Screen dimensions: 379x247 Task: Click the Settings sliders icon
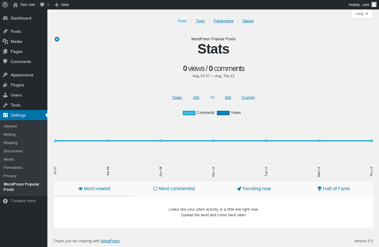(x=5, y=115)
